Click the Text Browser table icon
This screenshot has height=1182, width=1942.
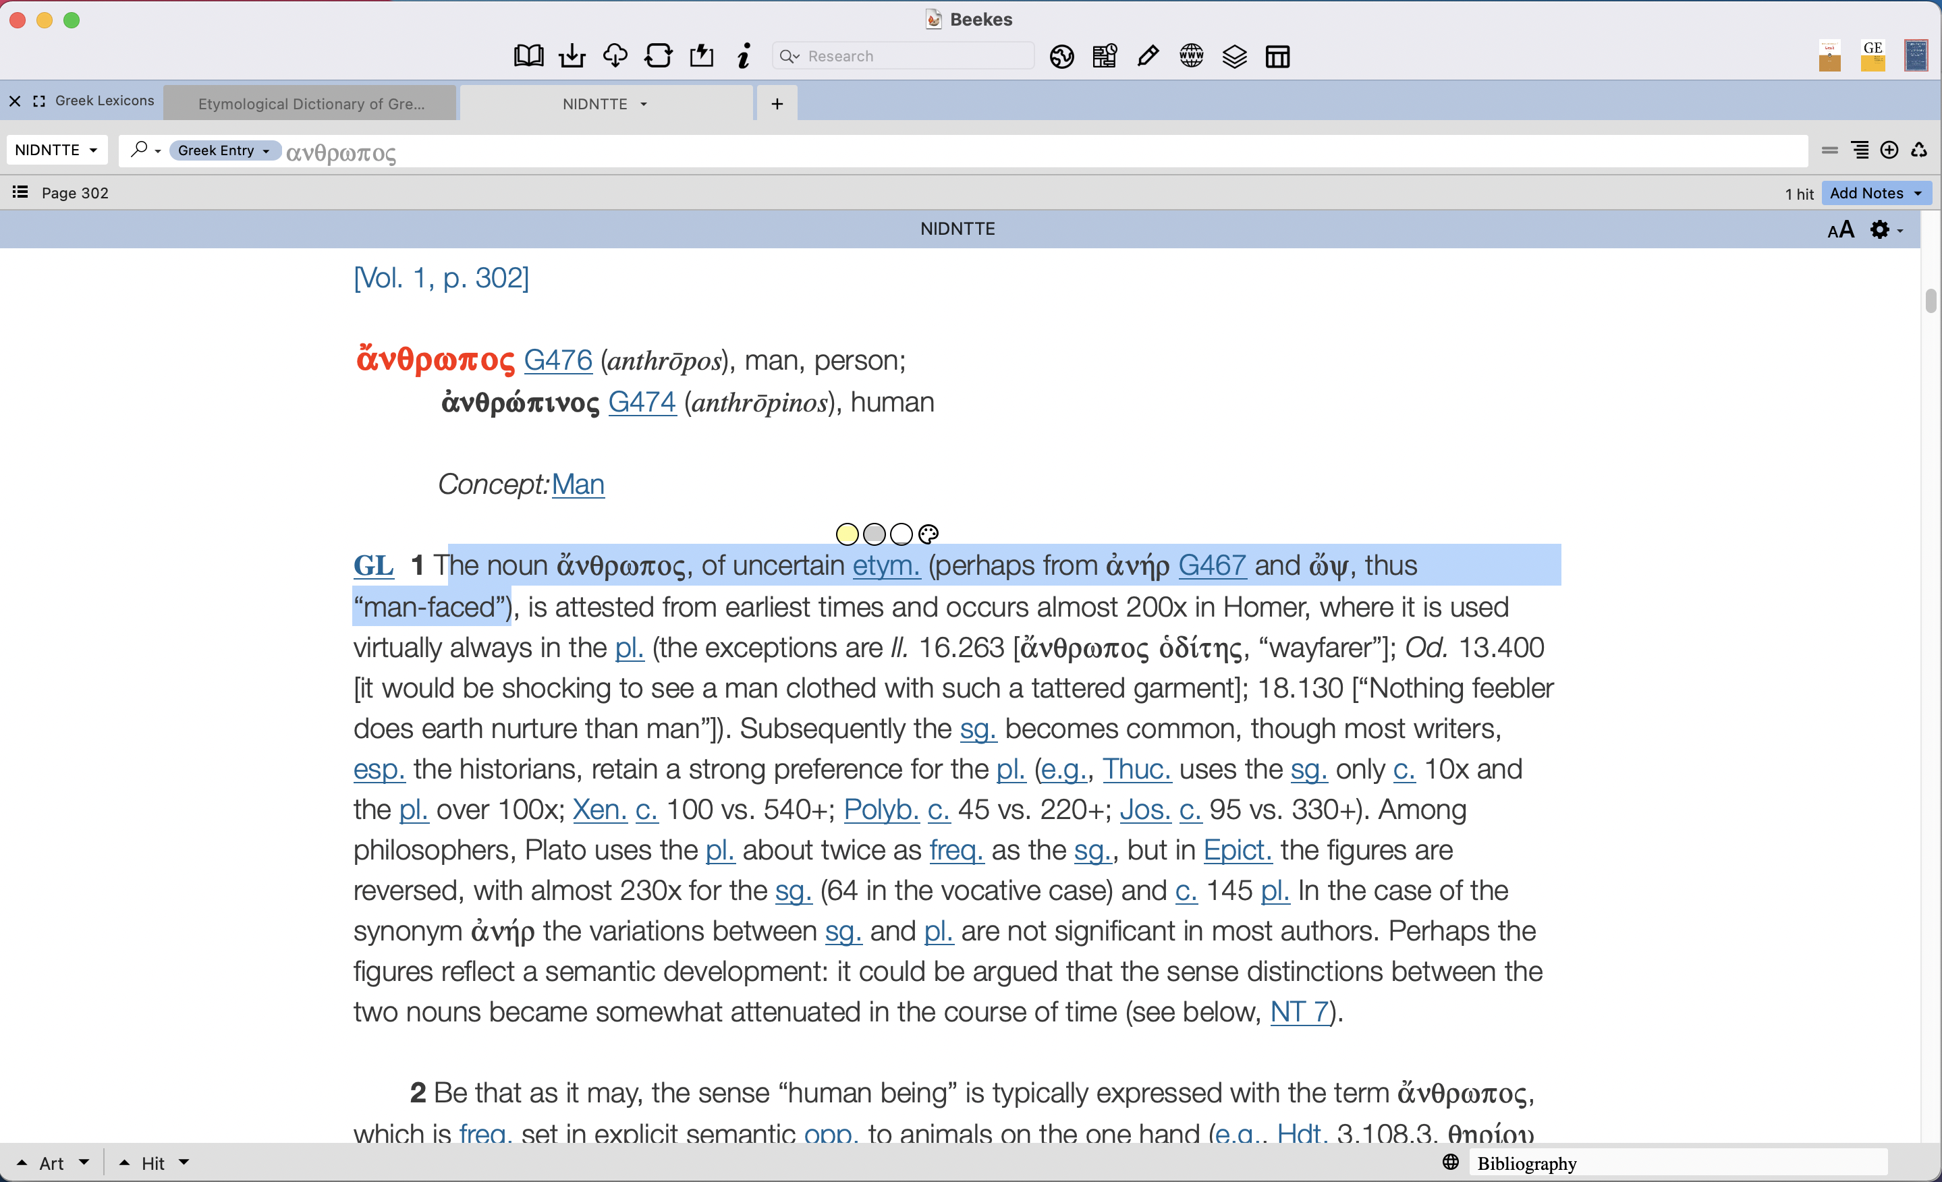1277,55
